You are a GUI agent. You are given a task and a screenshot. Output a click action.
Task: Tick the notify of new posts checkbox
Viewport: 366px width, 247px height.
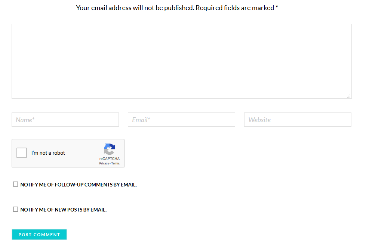point(16,209)
